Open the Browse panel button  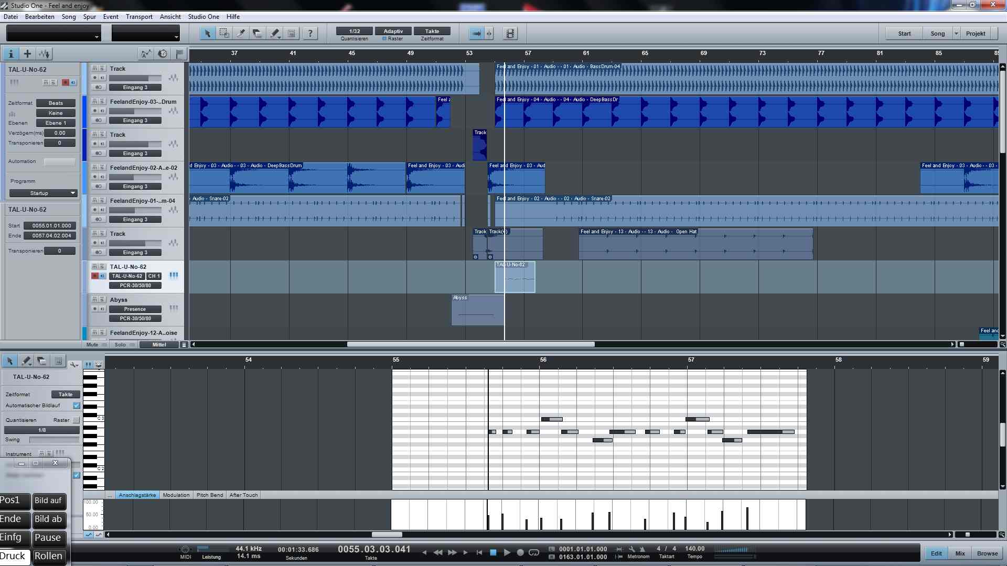point(987,553)
